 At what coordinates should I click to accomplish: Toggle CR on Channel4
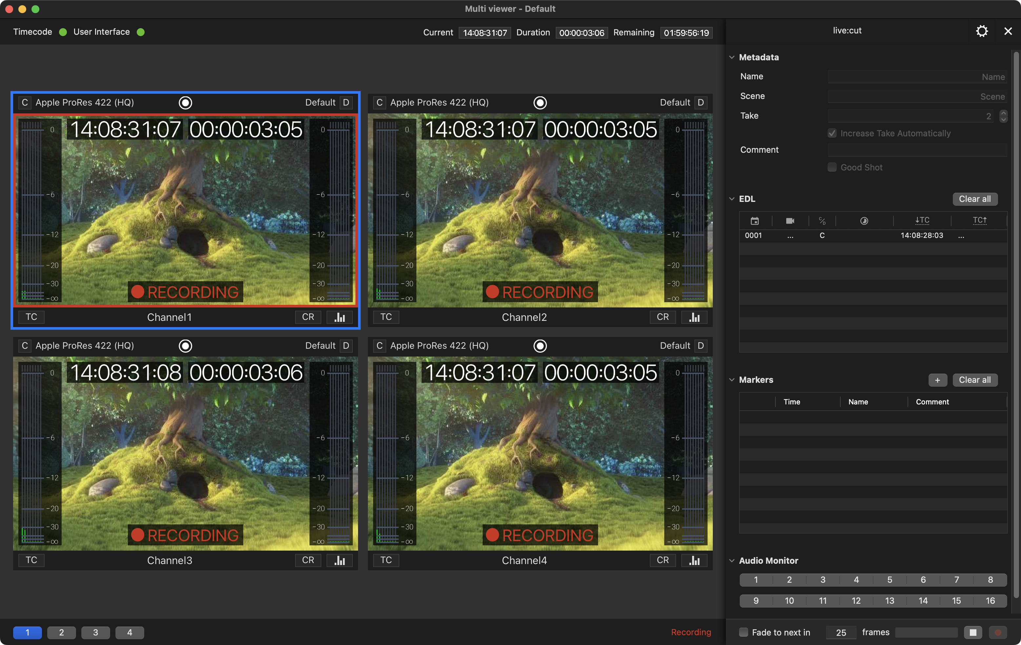tap(663, 560)
